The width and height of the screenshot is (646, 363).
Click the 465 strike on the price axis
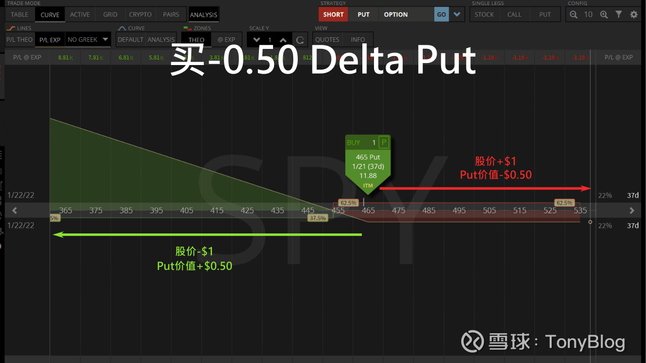click(x=368, y=210)
